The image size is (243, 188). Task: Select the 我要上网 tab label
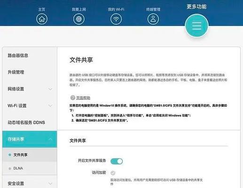(79, 9)
